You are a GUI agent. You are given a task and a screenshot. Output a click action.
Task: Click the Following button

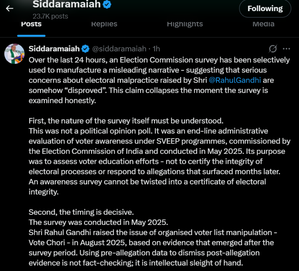click(x=265, y=8)
